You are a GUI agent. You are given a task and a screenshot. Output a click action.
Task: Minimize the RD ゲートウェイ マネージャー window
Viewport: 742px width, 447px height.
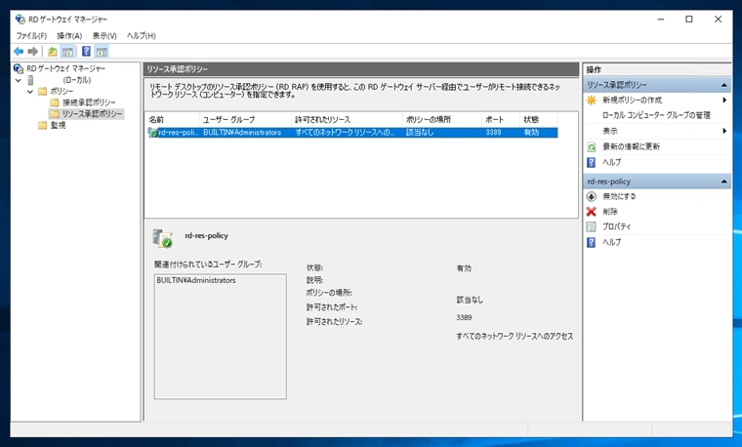click(x=661, y=20)
